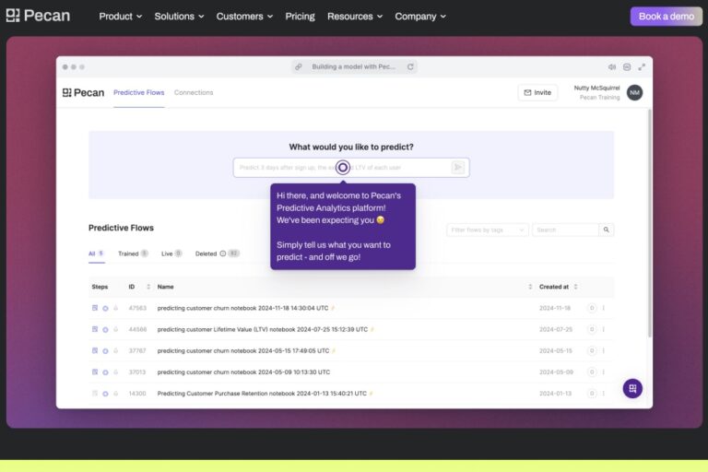Click the bell-shaped step icon for flow 14300
Screen dimensions: 708x472
[x=115, y=394]
